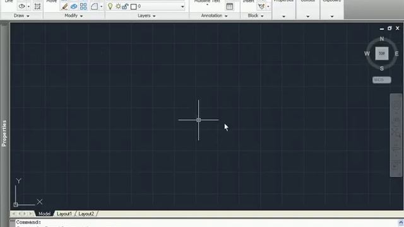Click S on the ViewCube compass
Viewport: 404px width, 227px height.
pyautogui.click(x=382, y=69)
